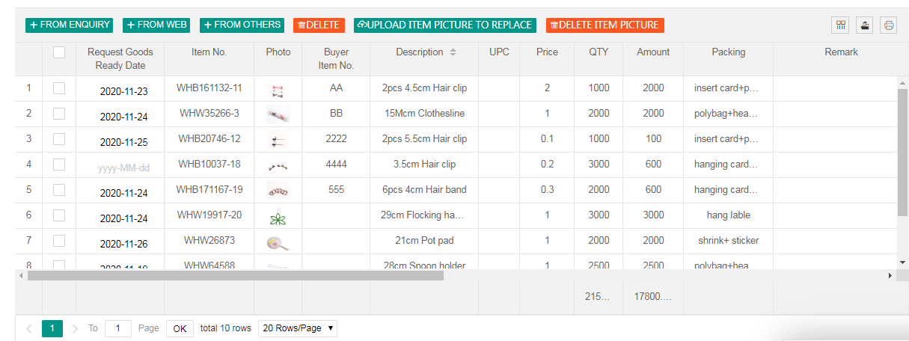Click the green flower photo for WHW19917-20
The width and height of the screenshot is (909, 341).
click(278, 217)
